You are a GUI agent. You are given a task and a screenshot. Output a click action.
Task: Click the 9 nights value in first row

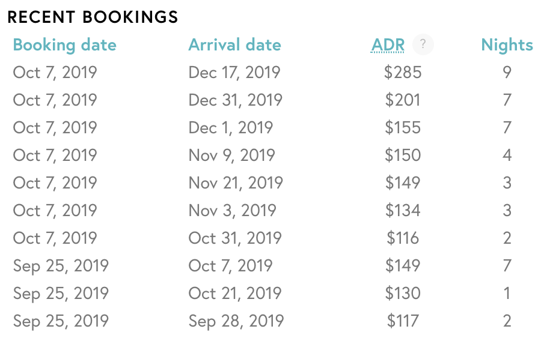pos(507,73)
